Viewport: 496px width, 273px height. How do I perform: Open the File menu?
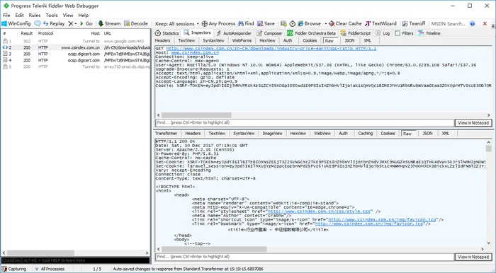(x=6, y=15)
